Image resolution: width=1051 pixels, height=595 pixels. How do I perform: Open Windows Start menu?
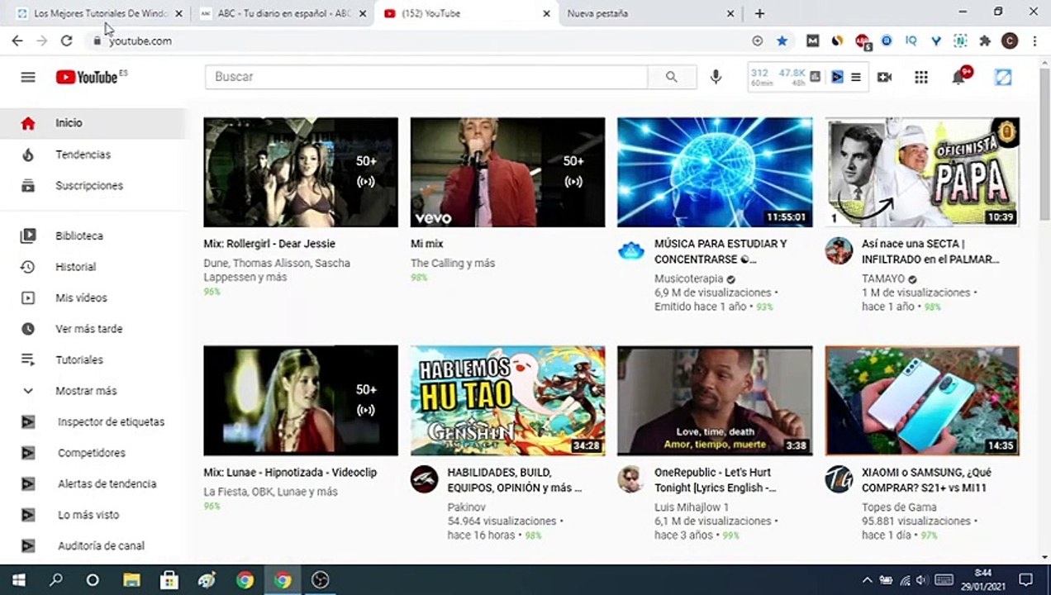click(x=18, y=580)
